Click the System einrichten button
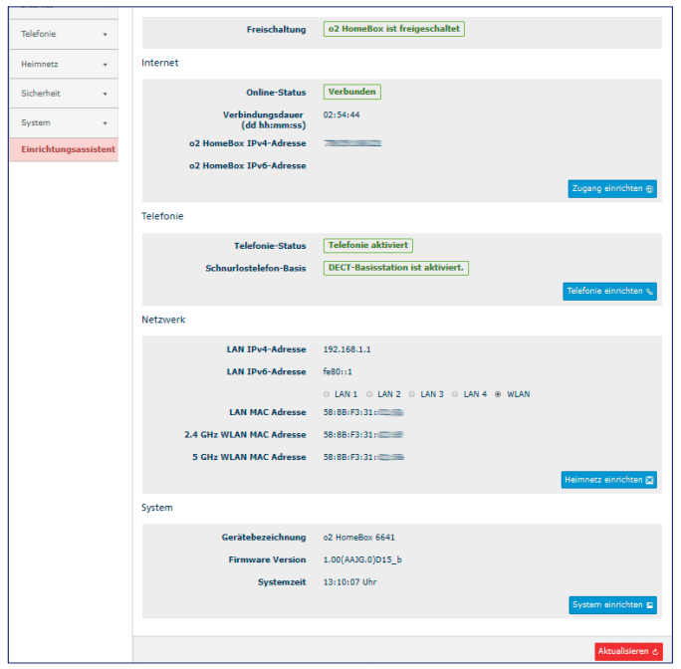This screenshot has height=669, width=681. pos(613,605)
